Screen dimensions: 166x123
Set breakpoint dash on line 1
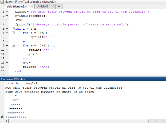point(7,11)
